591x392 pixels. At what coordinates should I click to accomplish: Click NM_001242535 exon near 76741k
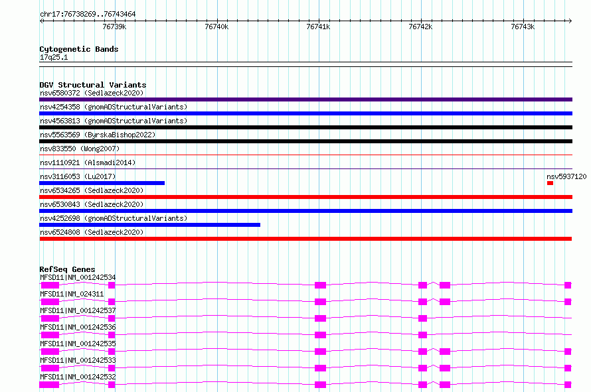[320, 352]
